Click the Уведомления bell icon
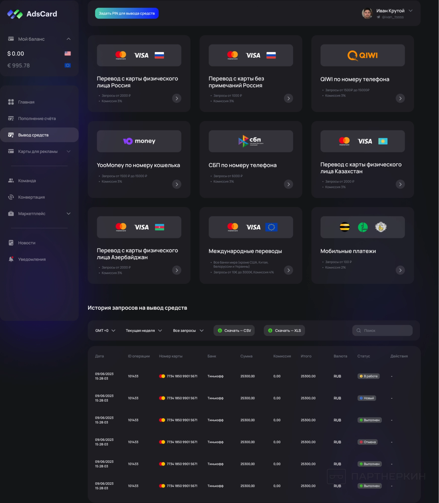The height and width of the screenshot is (503, 439). pos(11,259)
